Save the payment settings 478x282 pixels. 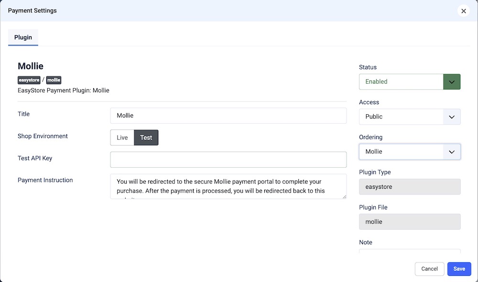pos(459,269)
